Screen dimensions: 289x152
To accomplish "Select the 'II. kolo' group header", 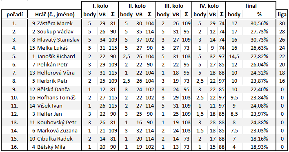I will (137, 6).
